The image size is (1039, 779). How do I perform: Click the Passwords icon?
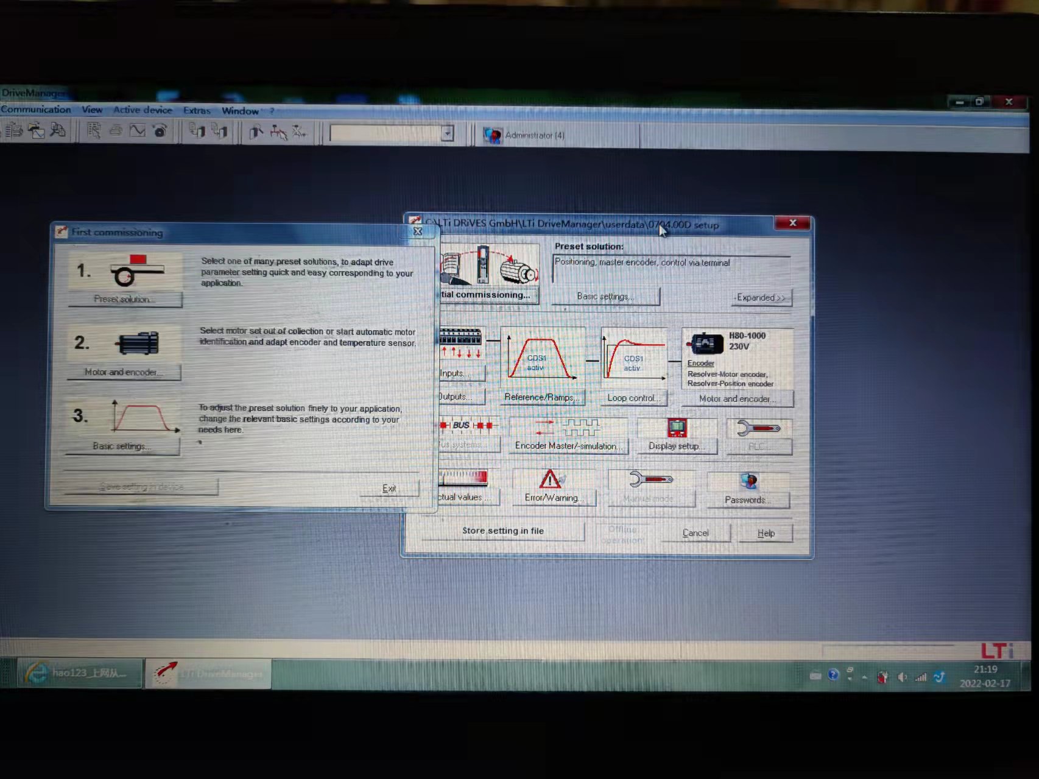coord(748,481)
